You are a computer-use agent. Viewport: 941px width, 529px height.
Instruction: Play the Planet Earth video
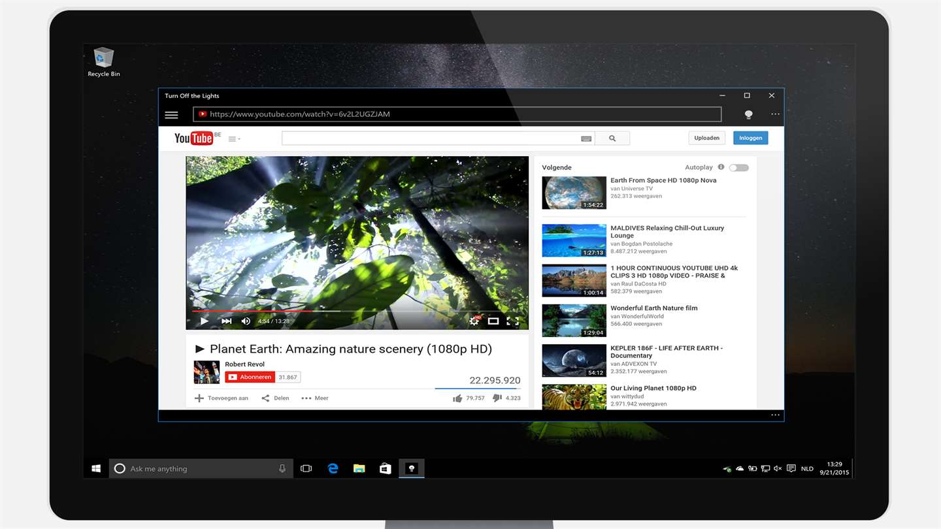coord(204,321)
